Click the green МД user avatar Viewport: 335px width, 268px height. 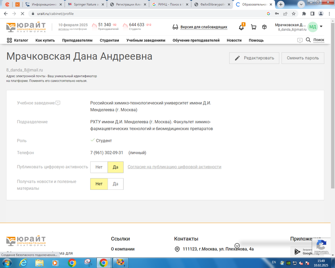point(313,27)
